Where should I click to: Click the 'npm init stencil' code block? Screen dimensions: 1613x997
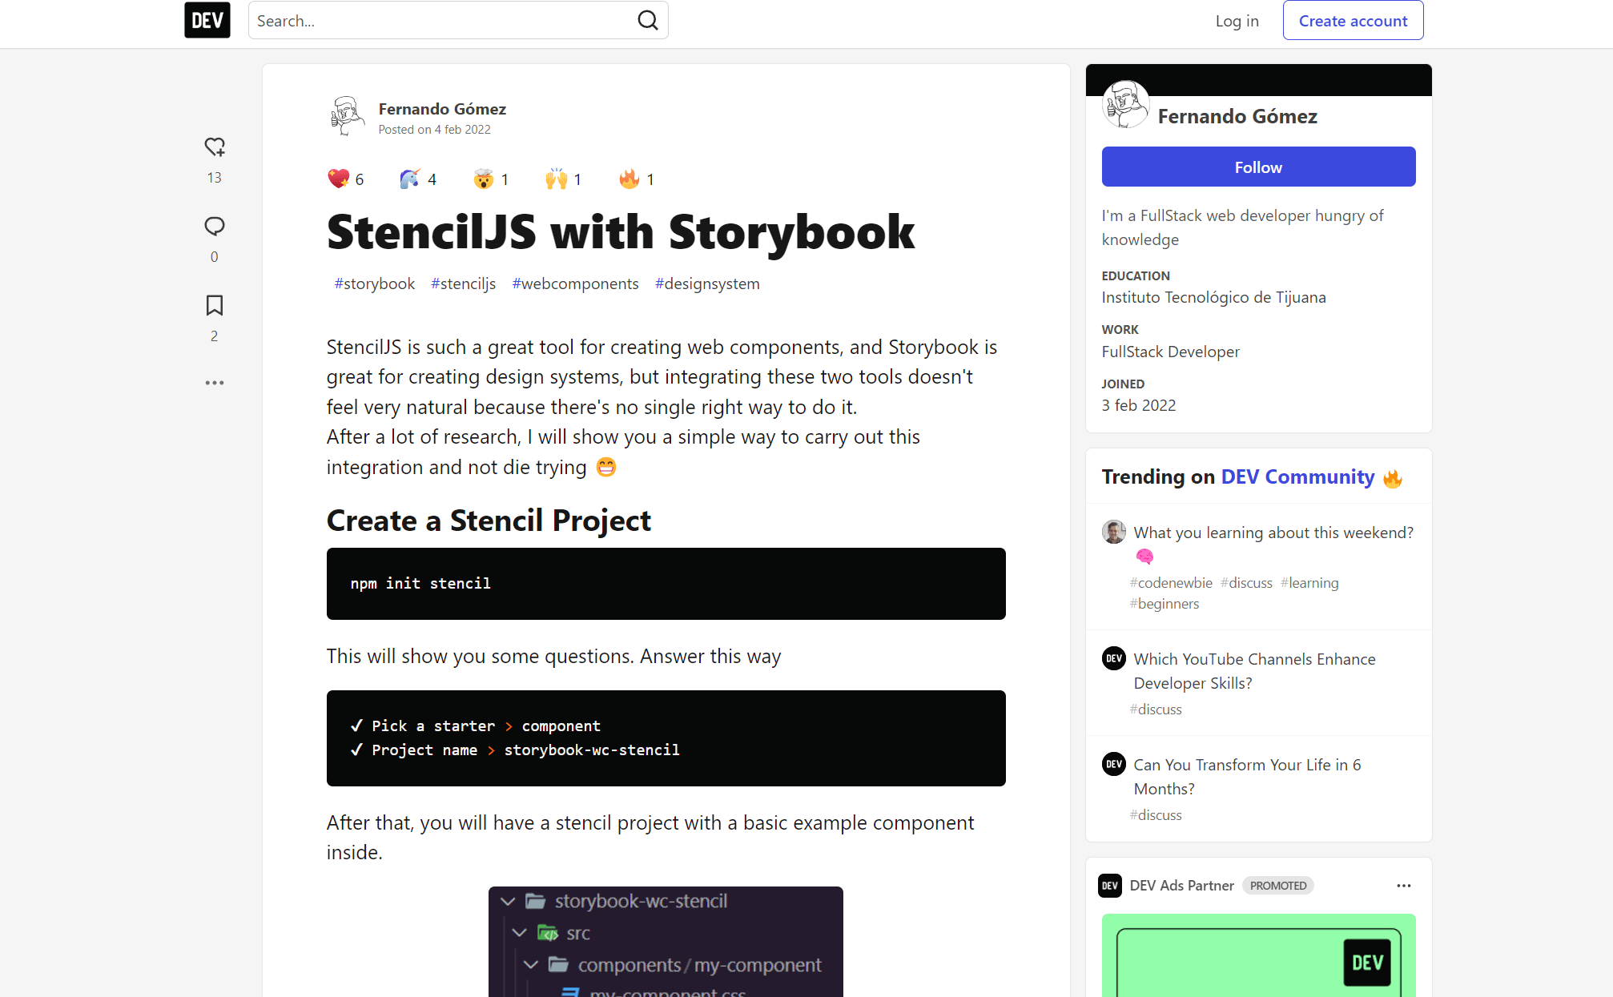tap(666, 584)
